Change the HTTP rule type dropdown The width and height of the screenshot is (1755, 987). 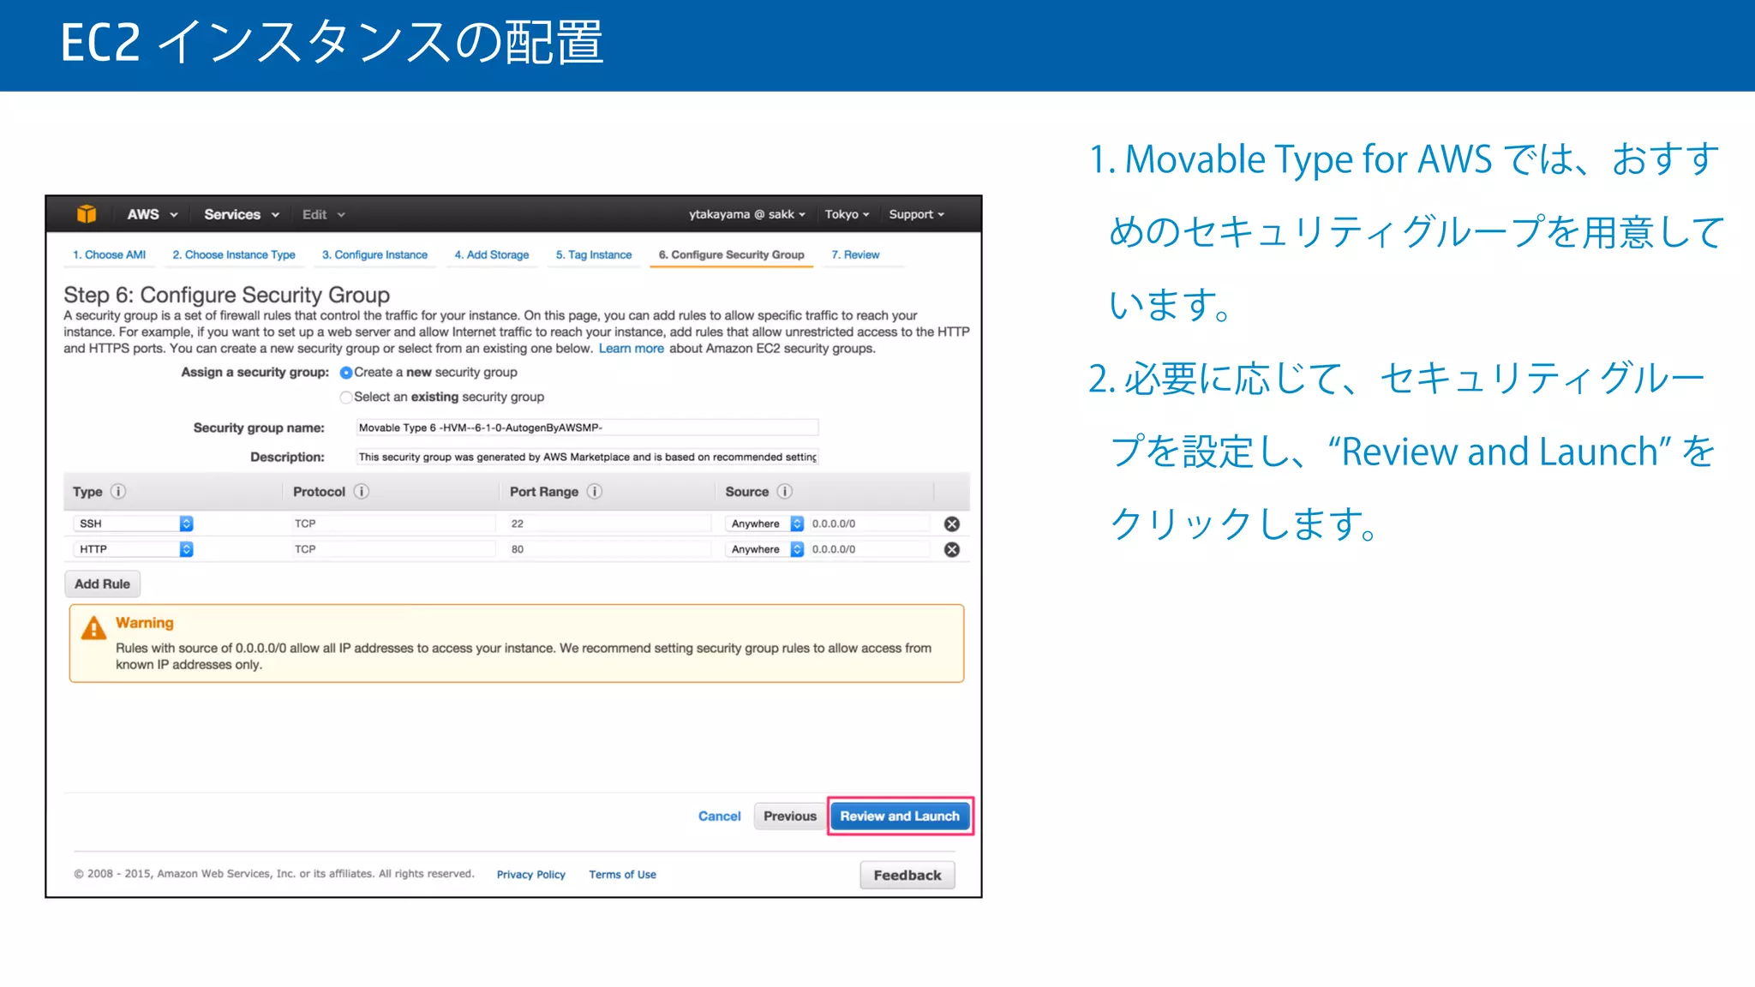pyautogui.click(x=133, y=549)
